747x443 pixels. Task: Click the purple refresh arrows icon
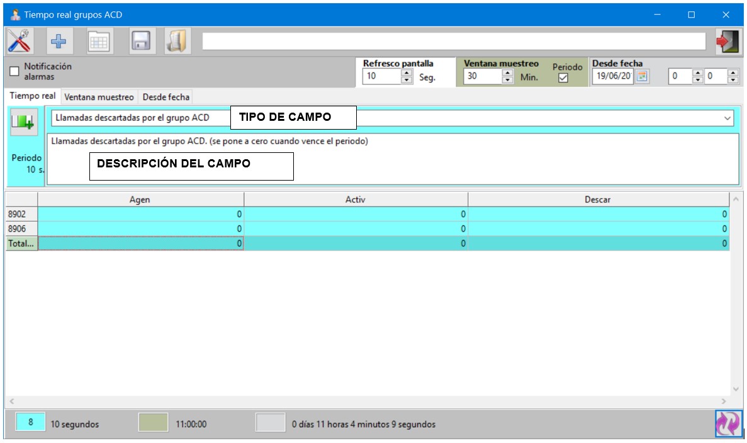click(728, 423)
